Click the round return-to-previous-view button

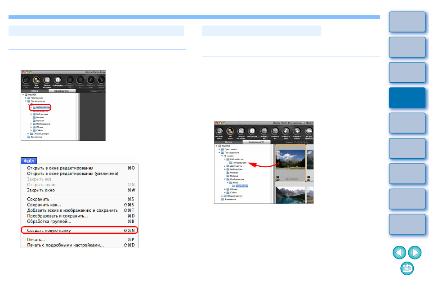[407, 268]
